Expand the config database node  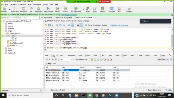(4, 26)
